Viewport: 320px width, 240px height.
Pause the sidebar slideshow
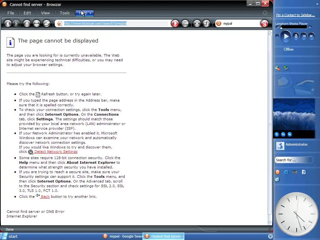[x=277, y=134]
